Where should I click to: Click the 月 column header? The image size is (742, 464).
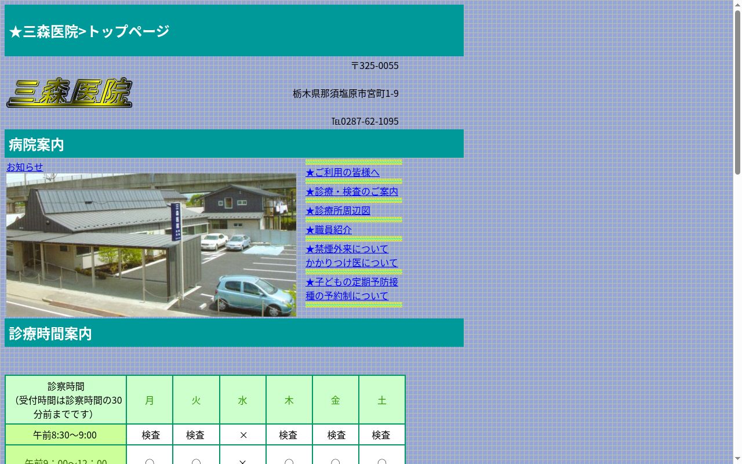[x=150, y=400]
